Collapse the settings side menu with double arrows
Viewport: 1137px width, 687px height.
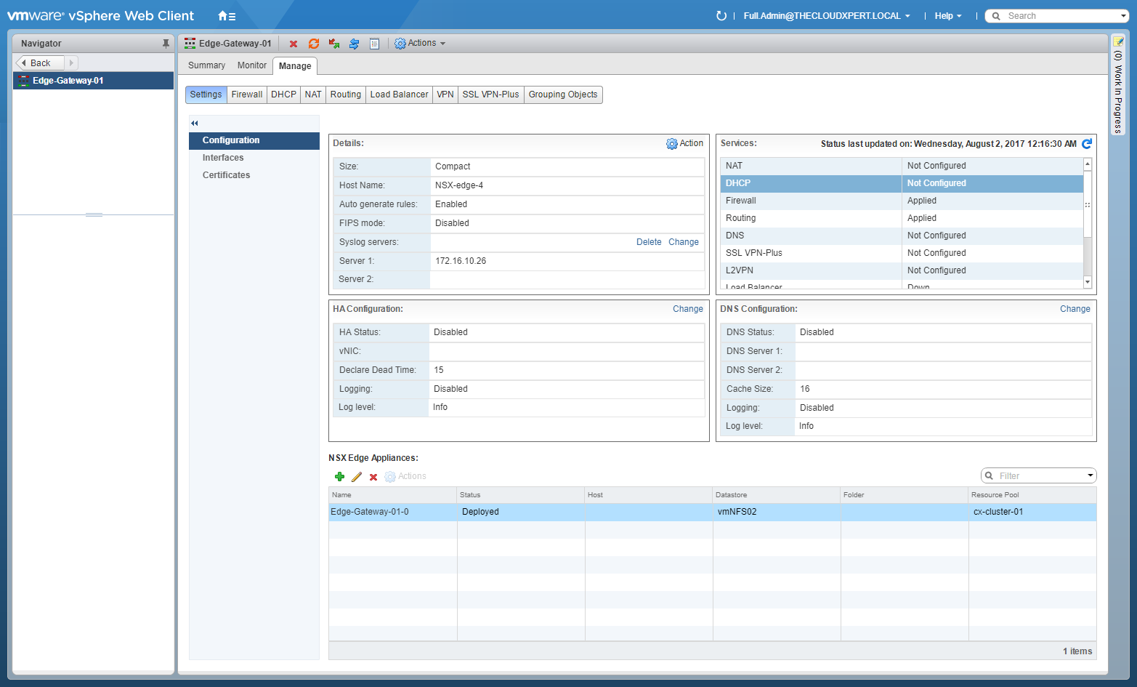(194, 123)
